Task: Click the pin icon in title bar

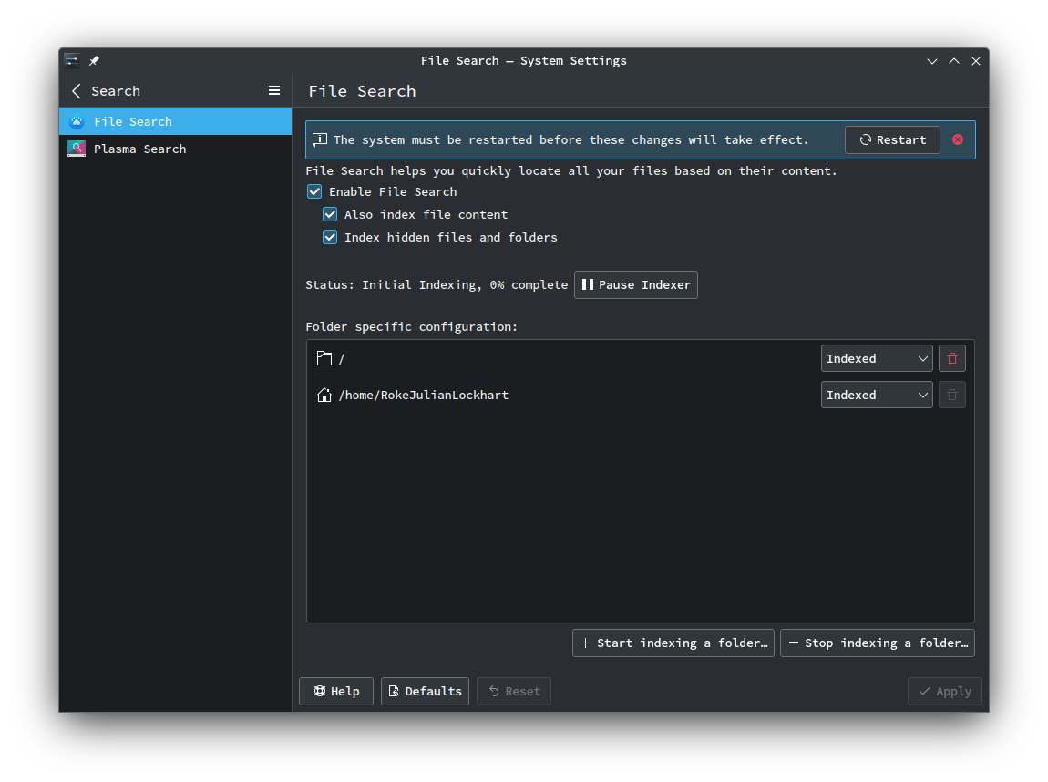Action: coord(94,61)
